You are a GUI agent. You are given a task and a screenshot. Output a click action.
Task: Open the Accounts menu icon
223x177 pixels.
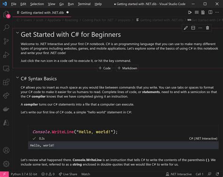coord(6,150)
